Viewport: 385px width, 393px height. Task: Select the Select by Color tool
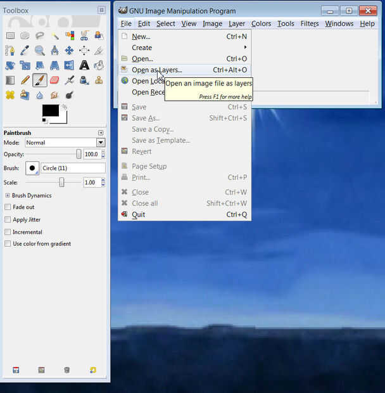tap(70, 36)
